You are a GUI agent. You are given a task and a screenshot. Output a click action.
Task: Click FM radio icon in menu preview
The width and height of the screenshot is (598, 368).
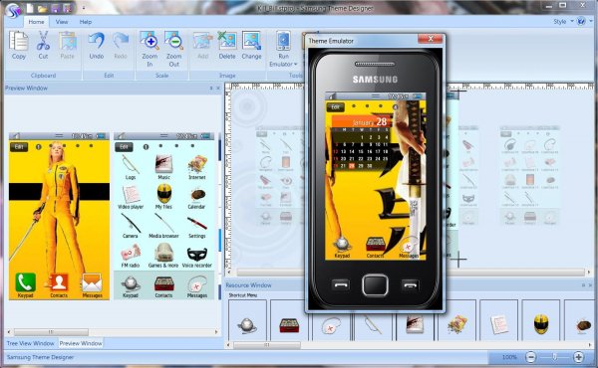(131, 256)
